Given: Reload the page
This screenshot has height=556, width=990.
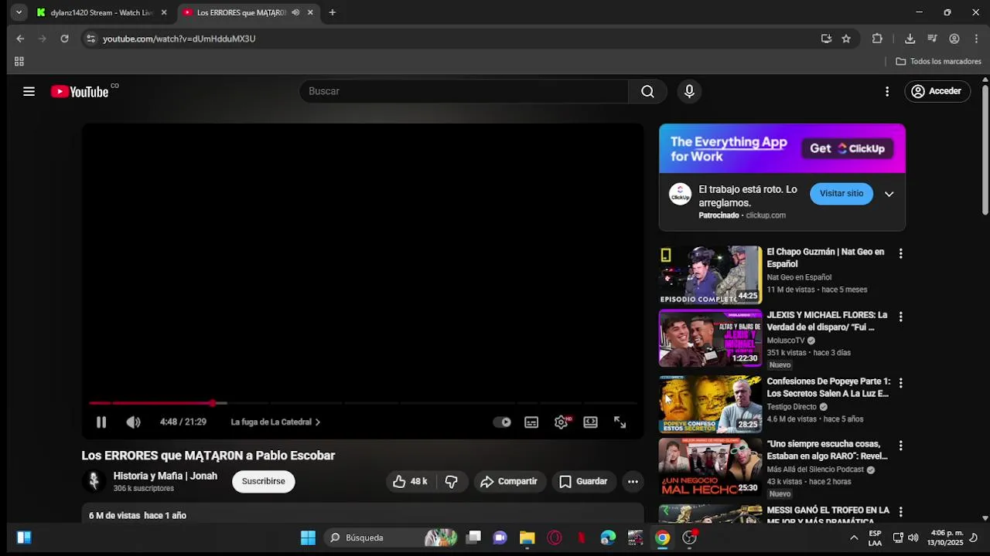Looking at the screenshot, I should [x=64, y=39].
